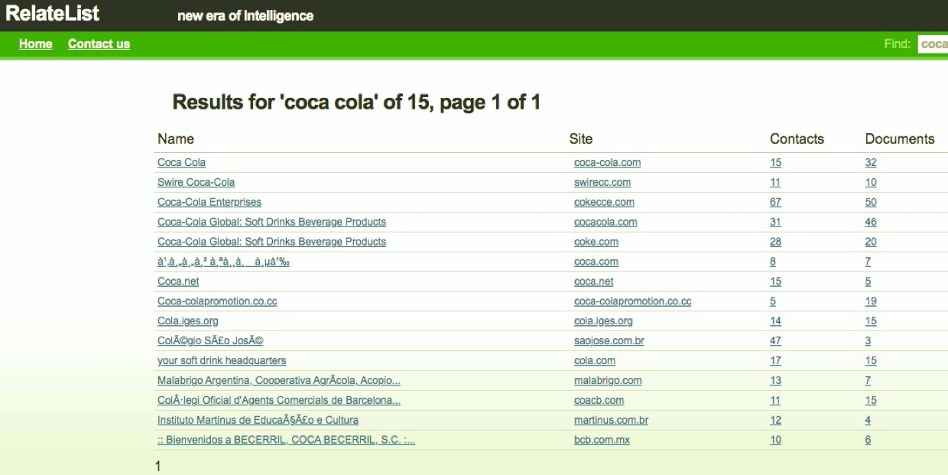The image size is (948, 475).
Task: Open documents count 3 for saojose.com.br
Action: 868,341
